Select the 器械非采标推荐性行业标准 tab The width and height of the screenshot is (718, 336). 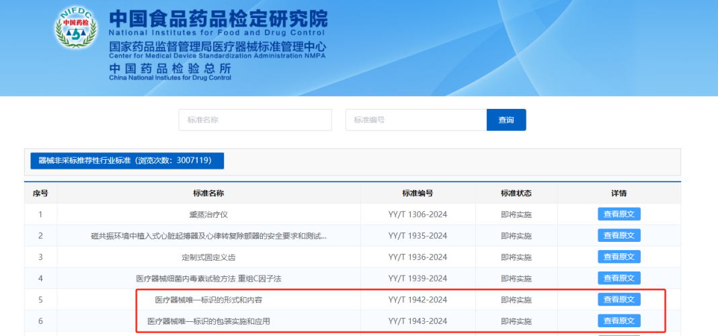pyautogui.click(x=127, y=161)
